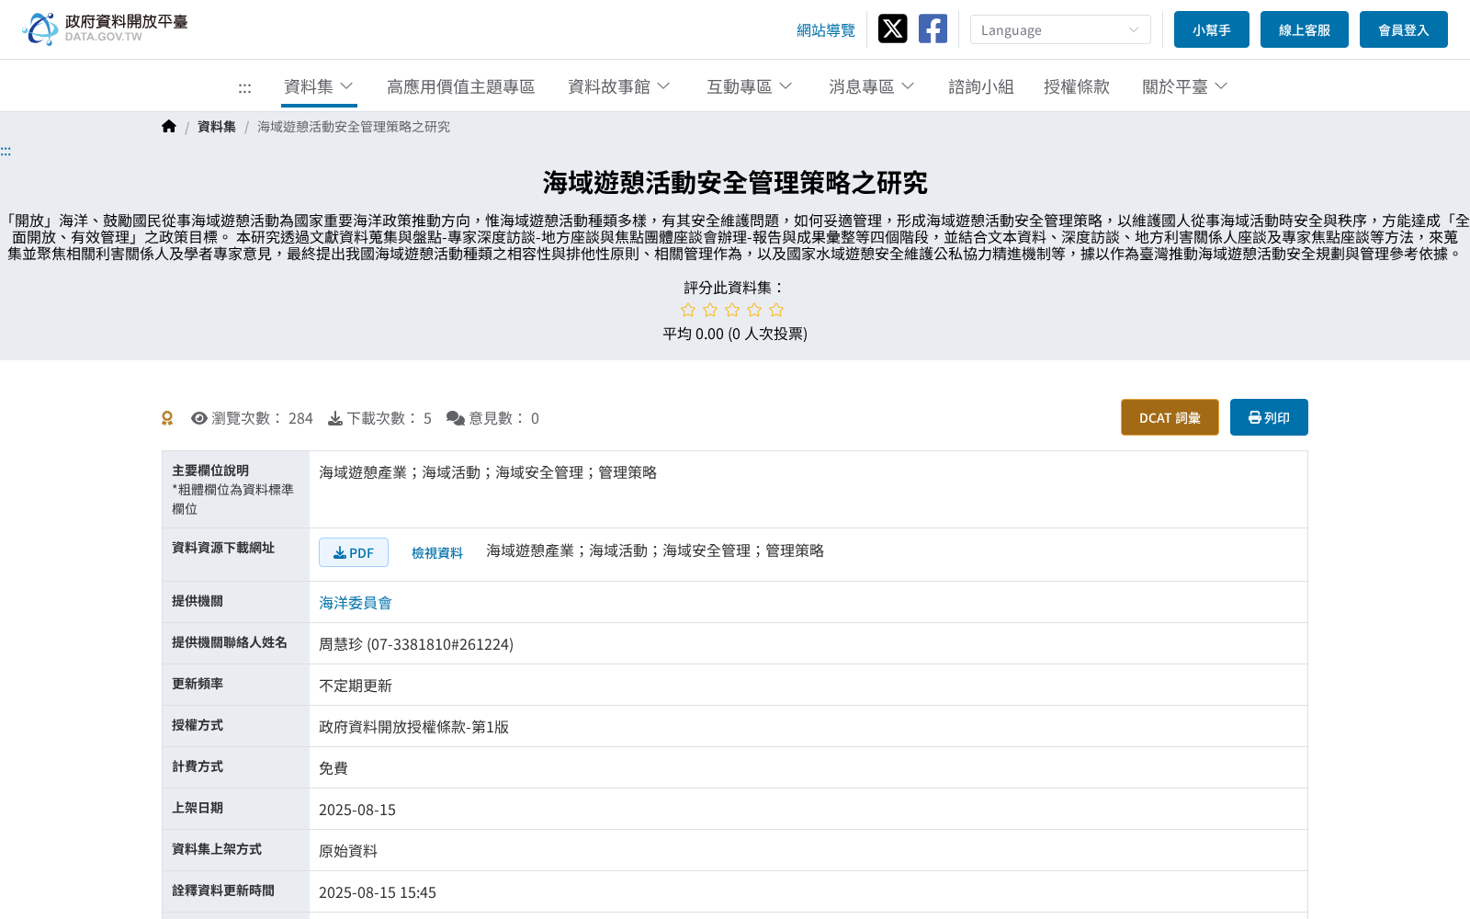Click the label 授權方式
The image size is (1470, 919).
coord(198,725)
